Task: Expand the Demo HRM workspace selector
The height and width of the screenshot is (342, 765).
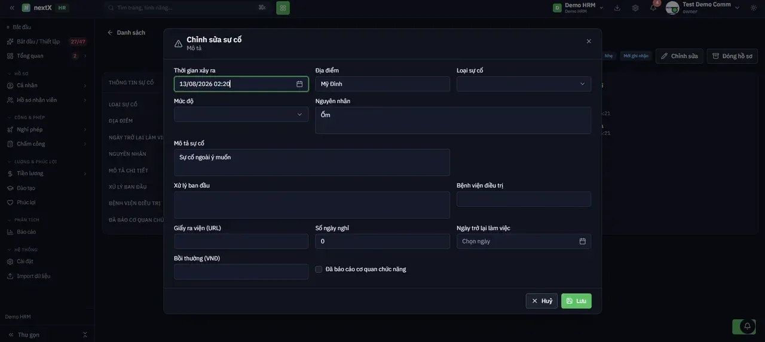Action: (578, 8)
